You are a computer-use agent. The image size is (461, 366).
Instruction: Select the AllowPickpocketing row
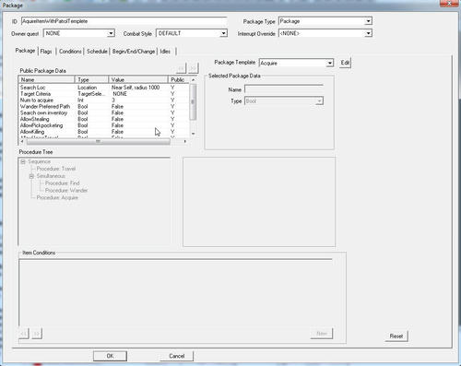104,125
